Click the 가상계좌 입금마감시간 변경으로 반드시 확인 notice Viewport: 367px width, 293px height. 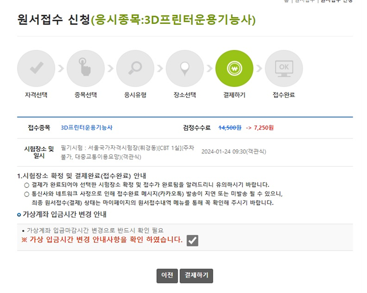click(95, 230)
